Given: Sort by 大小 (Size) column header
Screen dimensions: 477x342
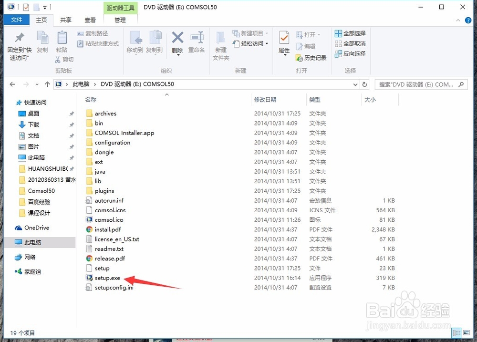Looking at the screenshot, I should [x=370, y=100].
